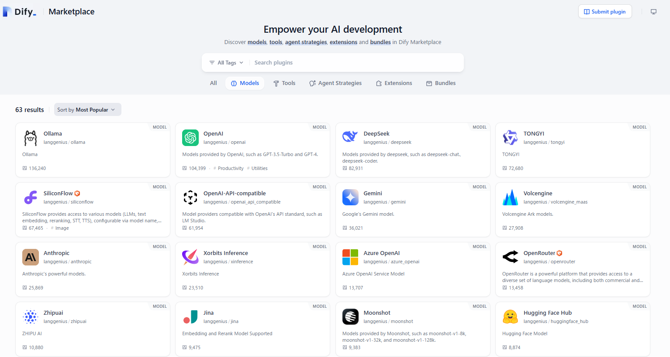Click the '63 results' text

pos(30,110)
